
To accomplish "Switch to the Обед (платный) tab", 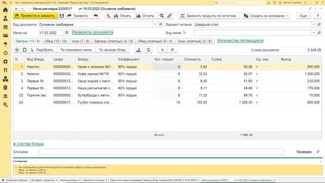I will tap(155, 41).
